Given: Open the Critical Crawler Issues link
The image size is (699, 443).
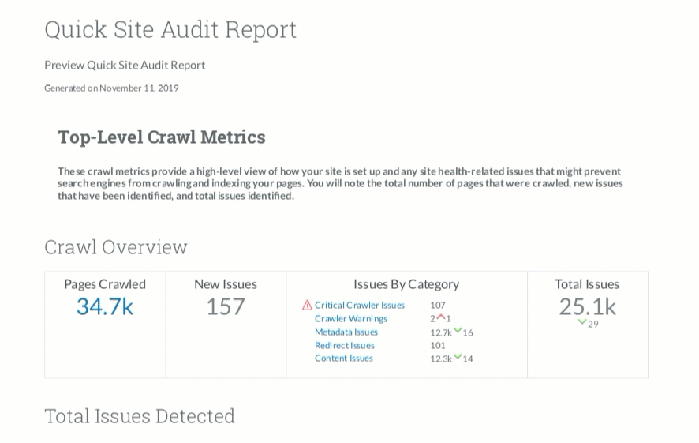Looking at the screenshot, I should coord(359,306).
